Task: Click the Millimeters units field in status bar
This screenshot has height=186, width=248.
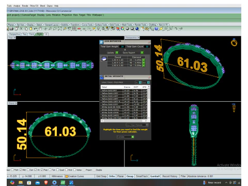Action: coord(57,176)
